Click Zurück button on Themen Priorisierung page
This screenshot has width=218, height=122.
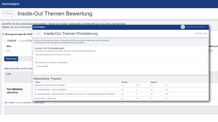coord(37,33)
